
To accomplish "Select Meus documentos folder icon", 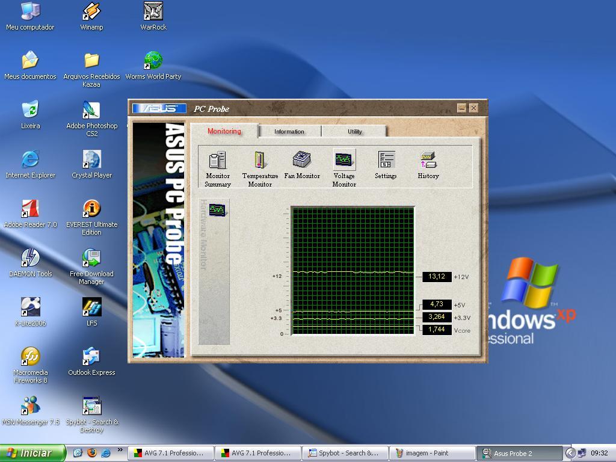I will click(x=30, y=66).
